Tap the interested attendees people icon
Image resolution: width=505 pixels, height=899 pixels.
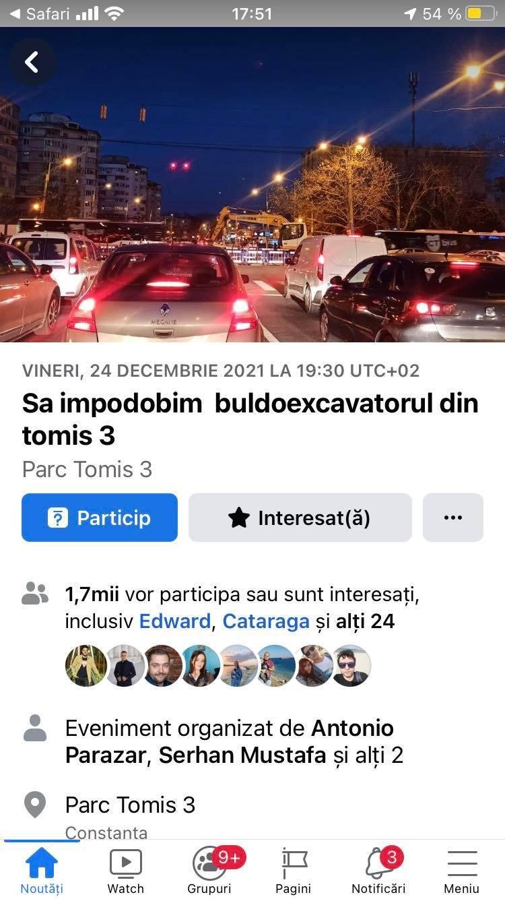coord(35,594)
